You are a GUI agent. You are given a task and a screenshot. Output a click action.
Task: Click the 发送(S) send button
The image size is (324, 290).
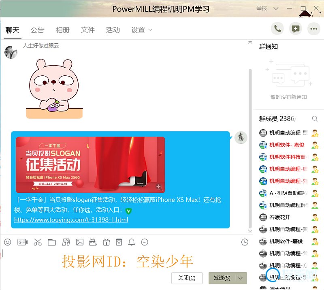(222, 278)
